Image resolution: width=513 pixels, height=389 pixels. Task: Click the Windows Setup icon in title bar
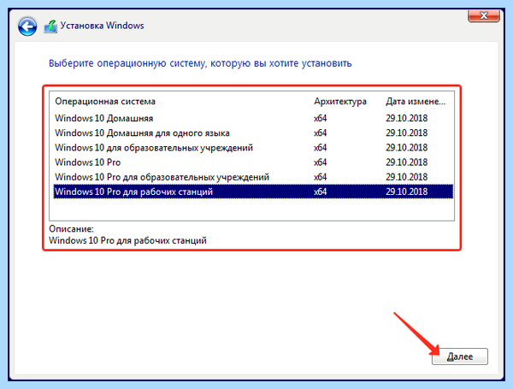(50, 27)
